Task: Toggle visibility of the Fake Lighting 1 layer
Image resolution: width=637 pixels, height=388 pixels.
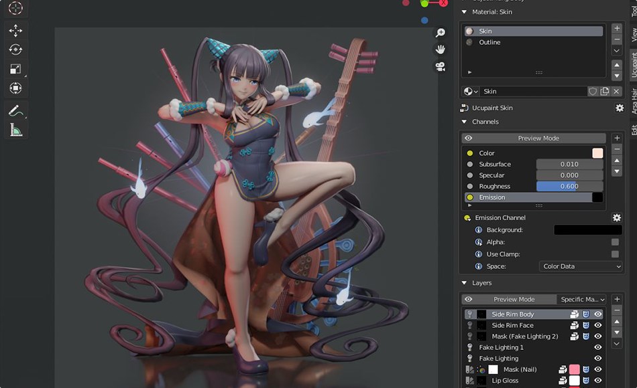Action: (x=597, y=347)
